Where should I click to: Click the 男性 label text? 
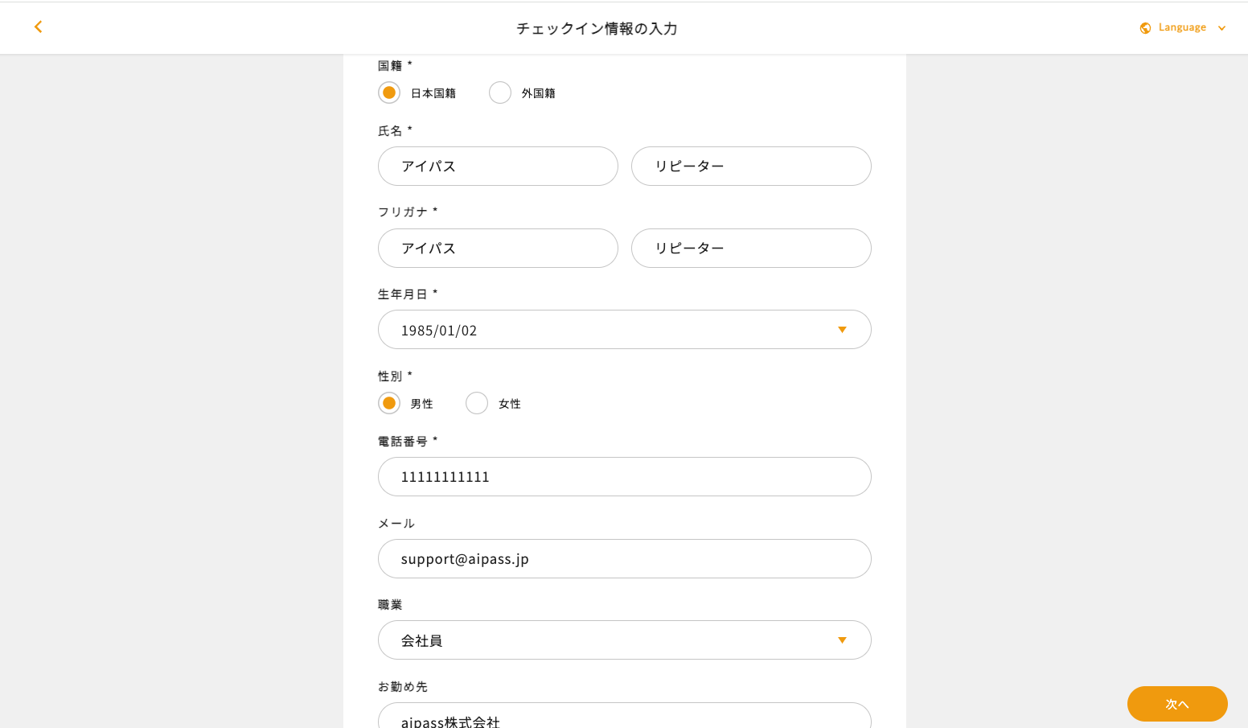[422, 404]
